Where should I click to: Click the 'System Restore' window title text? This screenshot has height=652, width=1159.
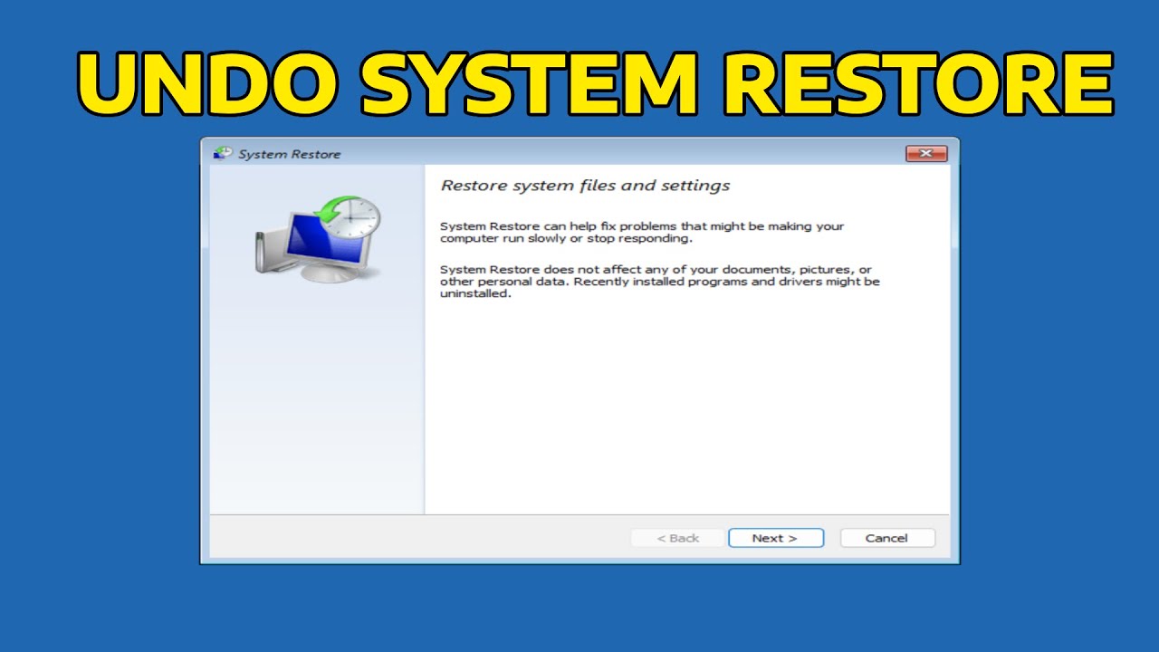[290, 154]
